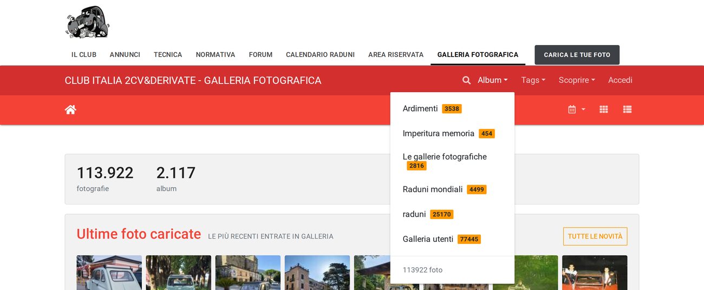Open the TECNICA menu item
The width and height of the screenshot is (704, 290).
168,55
